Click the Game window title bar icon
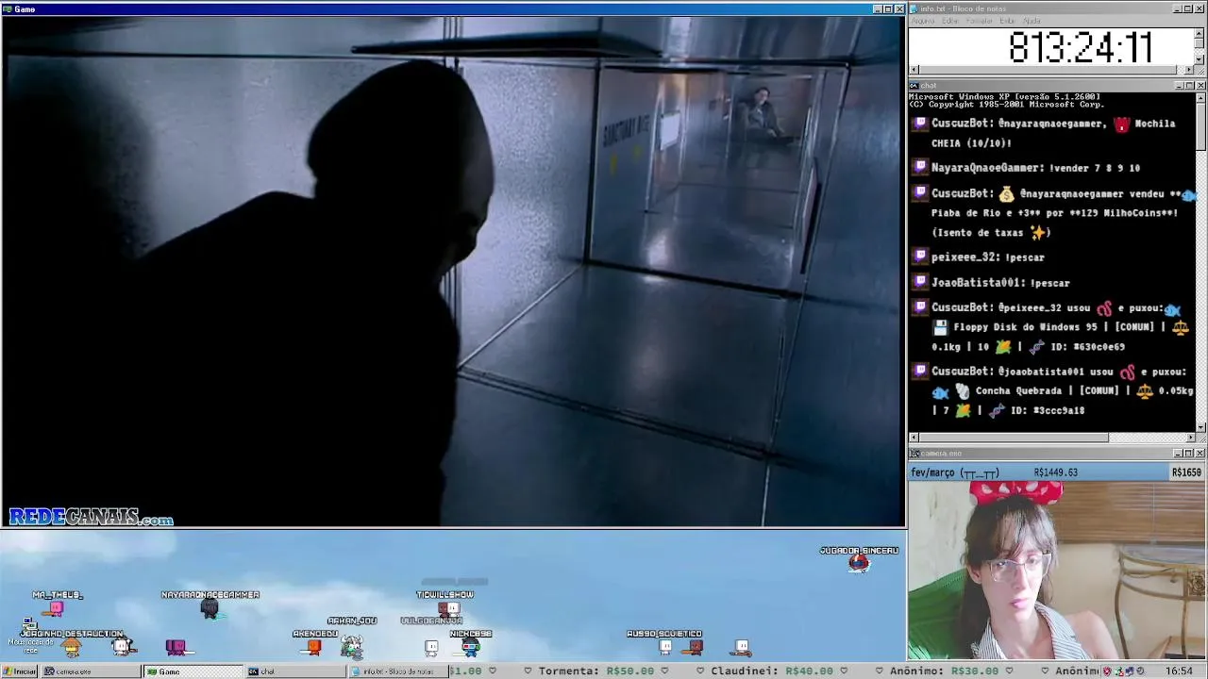1208x679 pixels. point(7,8)
